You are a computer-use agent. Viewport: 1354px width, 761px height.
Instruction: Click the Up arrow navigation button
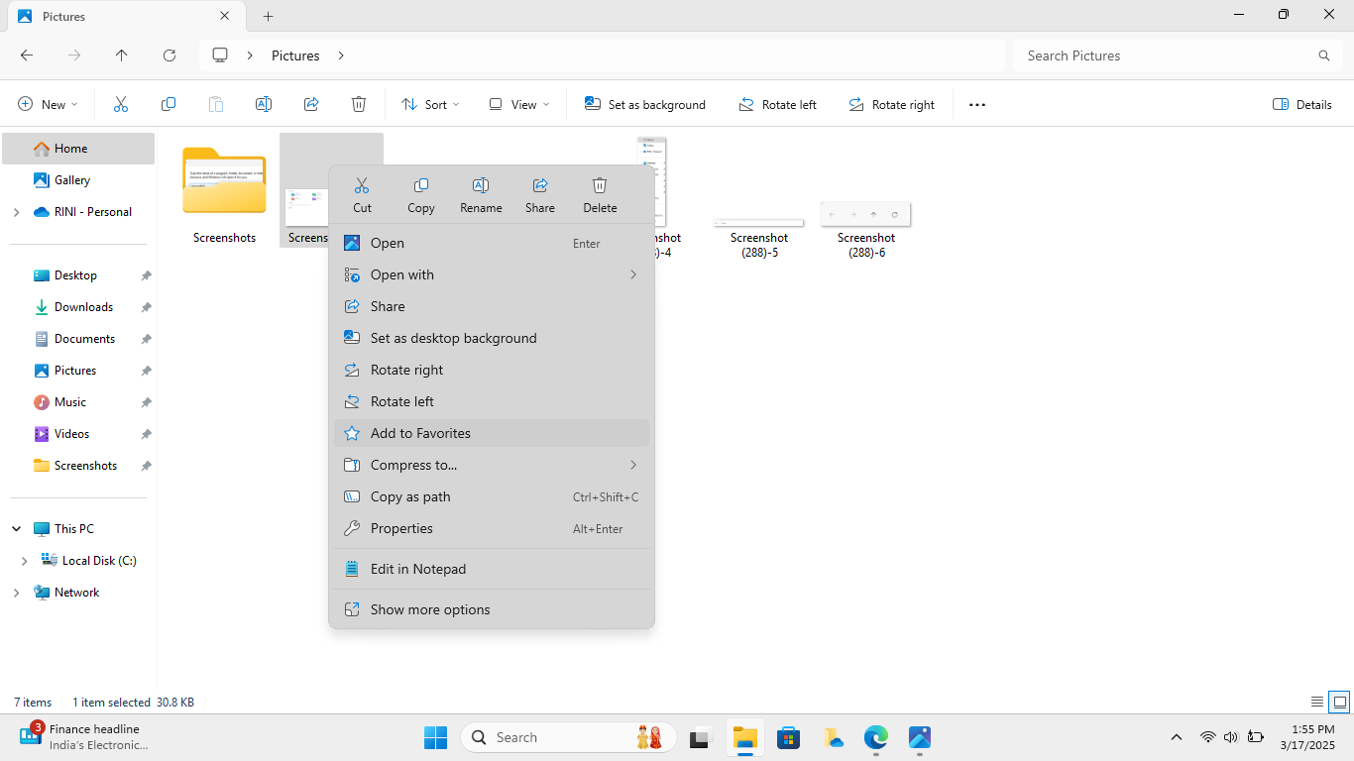122,55
